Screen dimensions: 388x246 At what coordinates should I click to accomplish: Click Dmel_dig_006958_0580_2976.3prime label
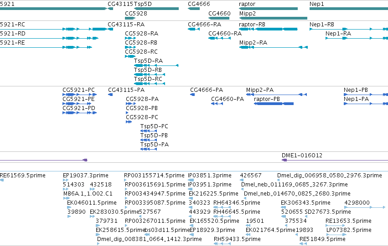click(330, 176)
